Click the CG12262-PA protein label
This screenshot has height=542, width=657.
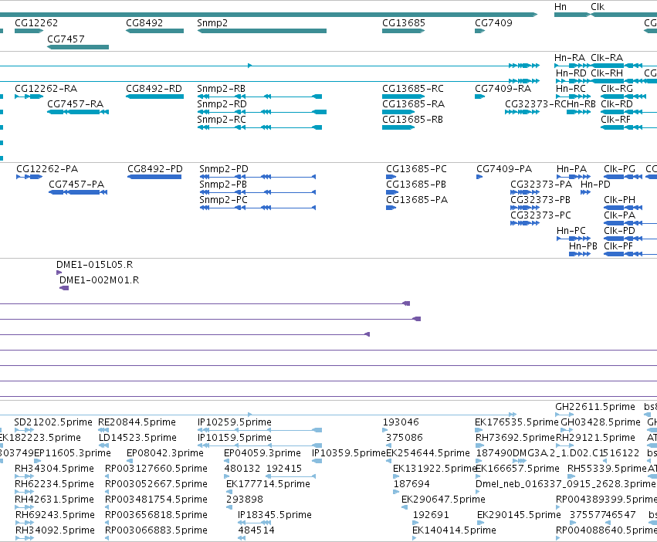pos(47,169)
